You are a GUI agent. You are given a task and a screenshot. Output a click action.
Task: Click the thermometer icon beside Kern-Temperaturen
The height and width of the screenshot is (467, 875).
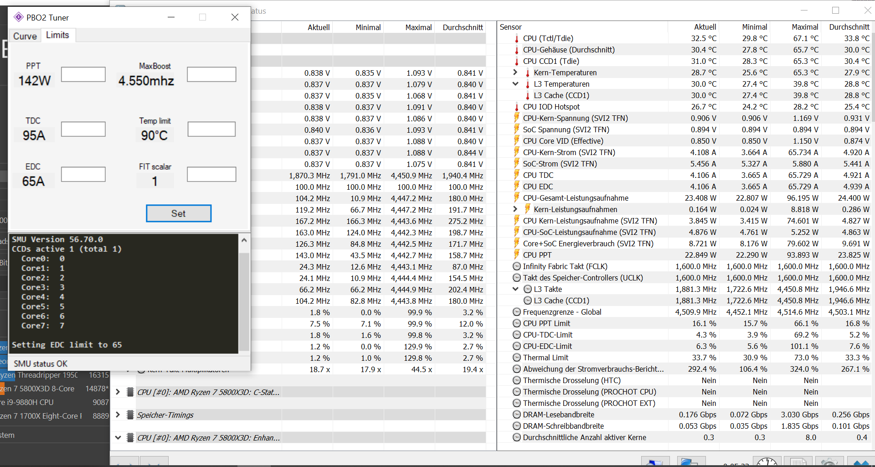point(527,73)
